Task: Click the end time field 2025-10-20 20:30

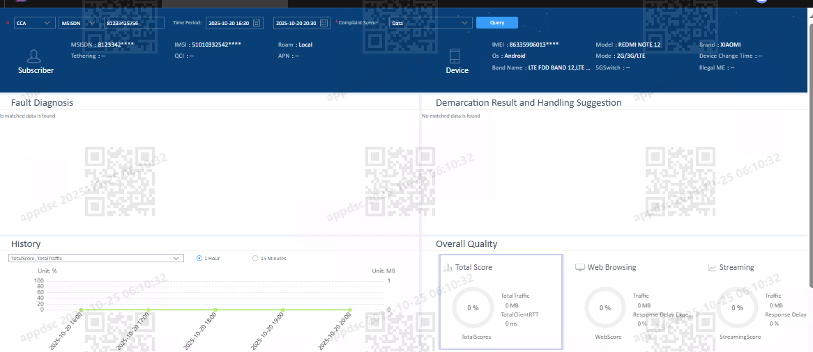Action: tap(302, 23)
